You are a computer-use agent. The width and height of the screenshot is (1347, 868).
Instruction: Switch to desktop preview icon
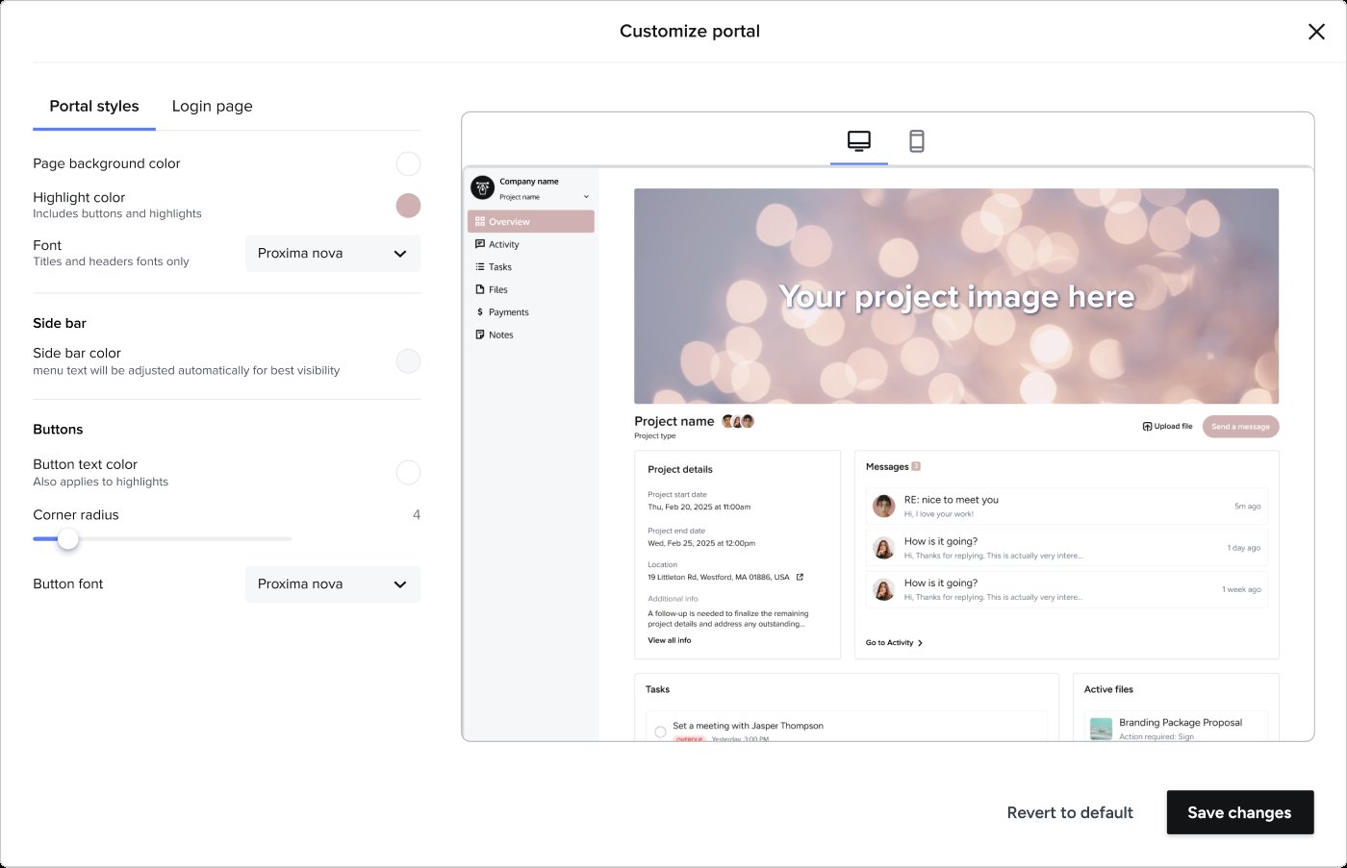tap(859, 141)
